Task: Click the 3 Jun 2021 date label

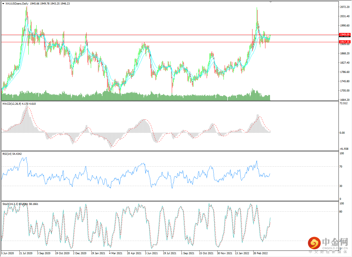Action: point(152,253)
